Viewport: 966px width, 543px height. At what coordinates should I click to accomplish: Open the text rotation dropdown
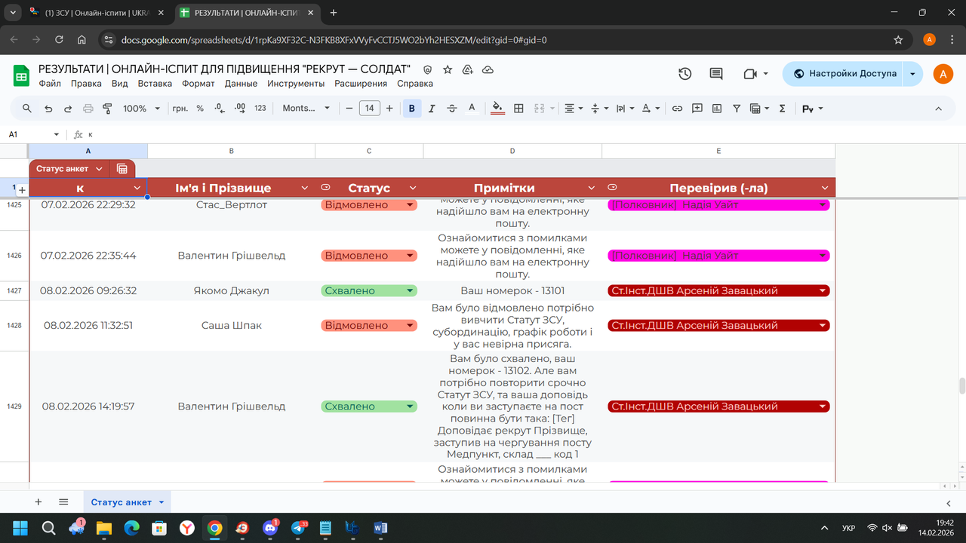click(651, 109)
